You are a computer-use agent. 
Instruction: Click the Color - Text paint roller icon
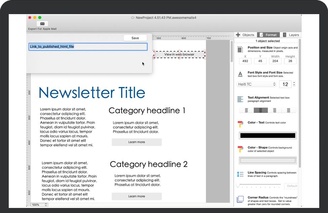(240, 124)
